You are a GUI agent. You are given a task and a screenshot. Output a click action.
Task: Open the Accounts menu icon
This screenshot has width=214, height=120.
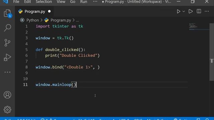click(7, 95)
